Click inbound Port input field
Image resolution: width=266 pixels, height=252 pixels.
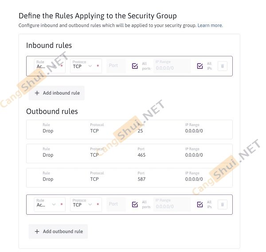pos(116,66)
